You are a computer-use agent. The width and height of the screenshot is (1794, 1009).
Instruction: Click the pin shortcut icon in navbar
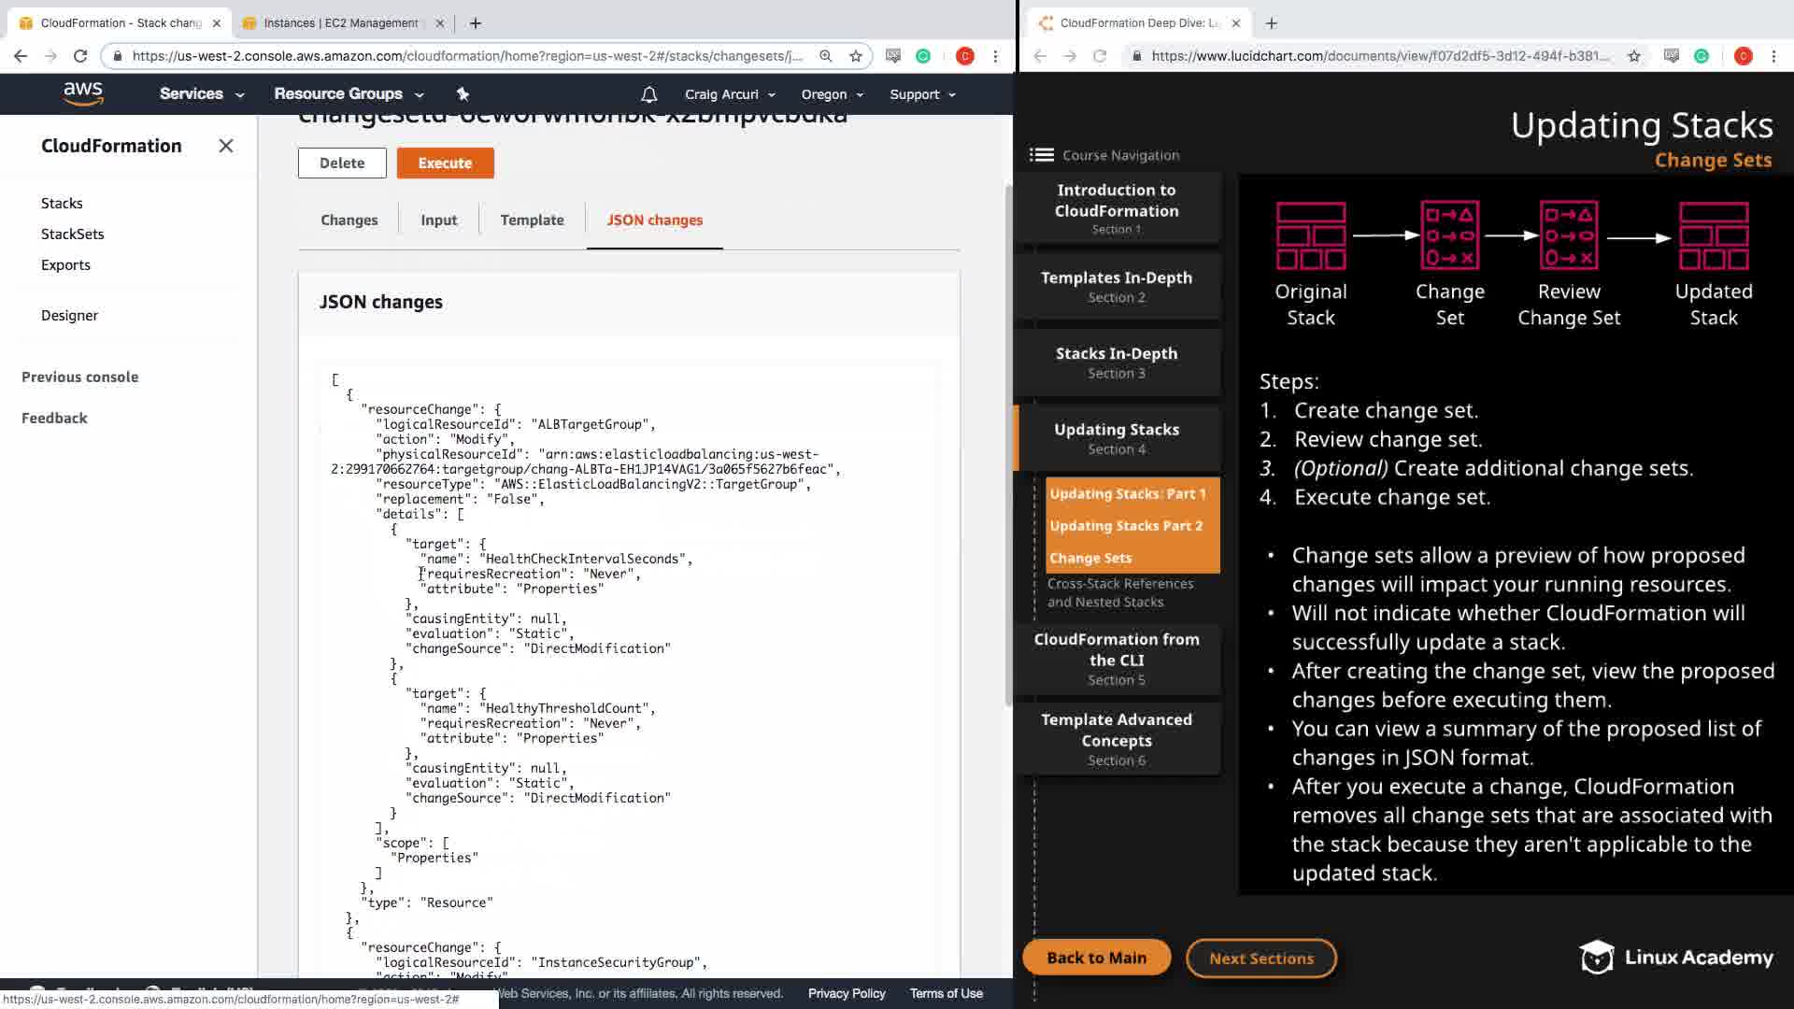pyautogui.click(x=463, y=93)
